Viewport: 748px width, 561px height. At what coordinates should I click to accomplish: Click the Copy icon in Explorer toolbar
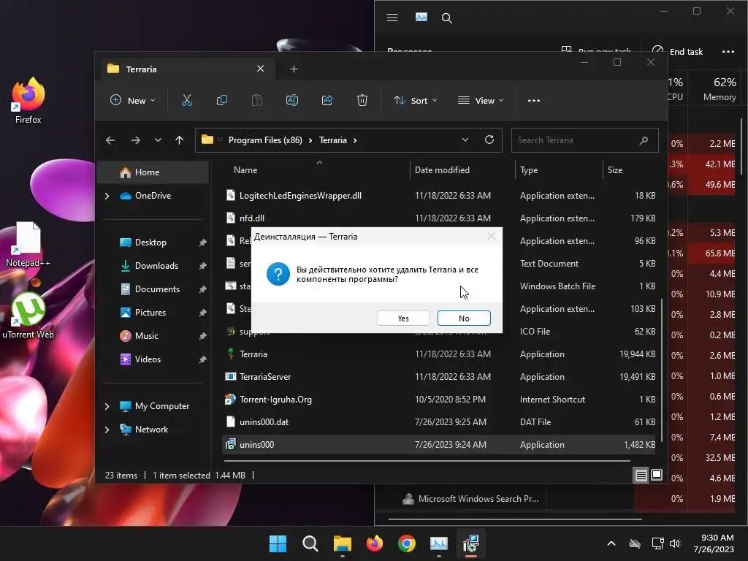[x=222, y=100]
